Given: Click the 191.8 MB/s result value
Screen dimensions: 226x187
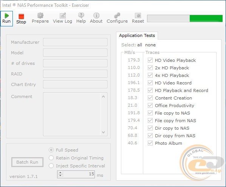Looking at the screenshot, I should [134, 113].
